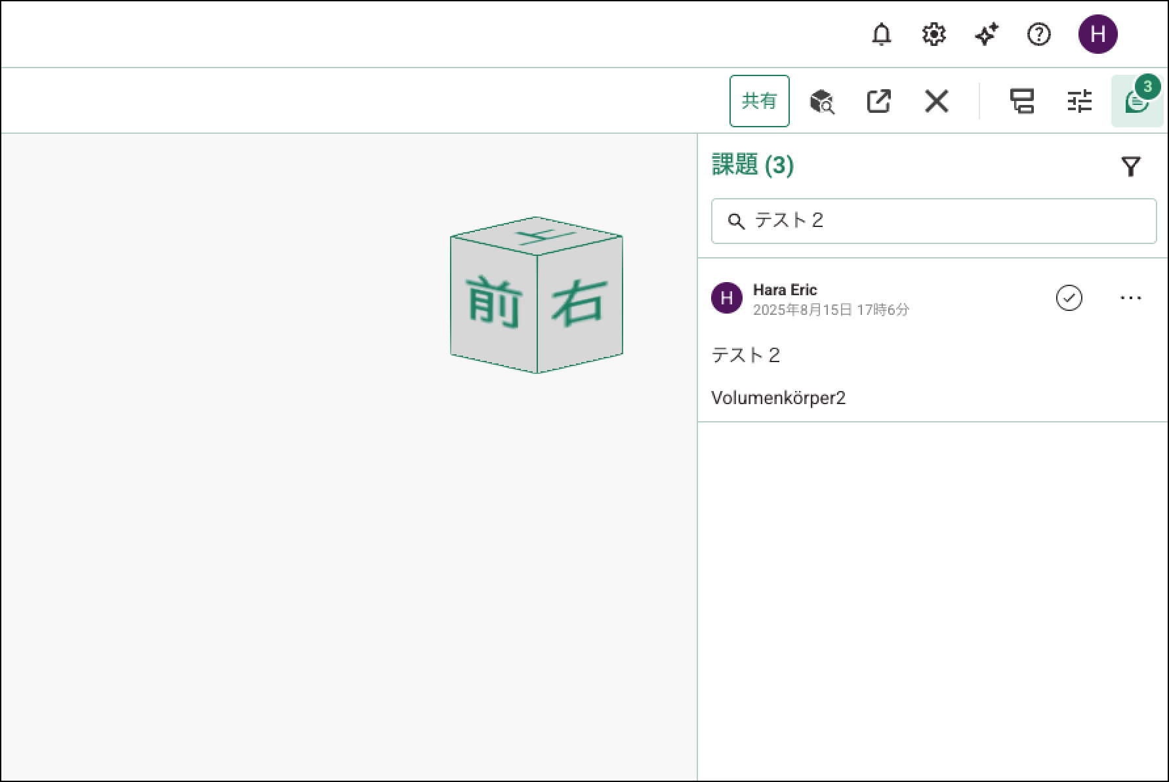Open the settings gear menu
The image size is (1169, 782).
(933, 34)
